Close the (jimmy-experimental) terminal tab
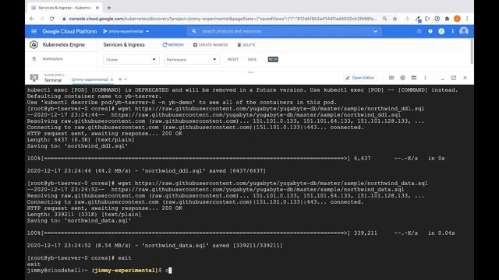The width and height of the screenshot is (499, 280). coord(111,79)
